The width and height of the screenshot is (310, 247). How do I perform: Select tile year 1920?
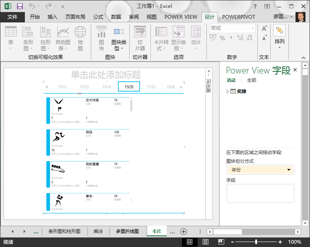pos(85,87)
